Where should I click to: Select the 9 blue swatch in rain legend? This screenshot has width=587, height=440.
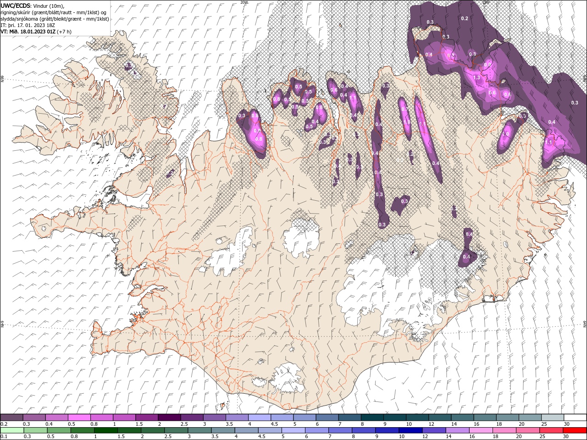click(x=387, y=430)
